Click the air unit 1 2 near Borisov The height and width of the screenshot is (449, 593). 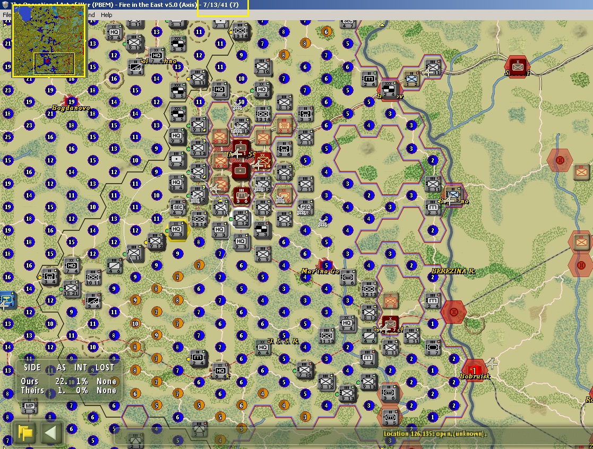coord(411,80)
